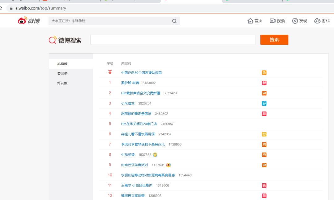Select the 好友搜 tab
The image size is (334, 200).
tap(71, 83)
